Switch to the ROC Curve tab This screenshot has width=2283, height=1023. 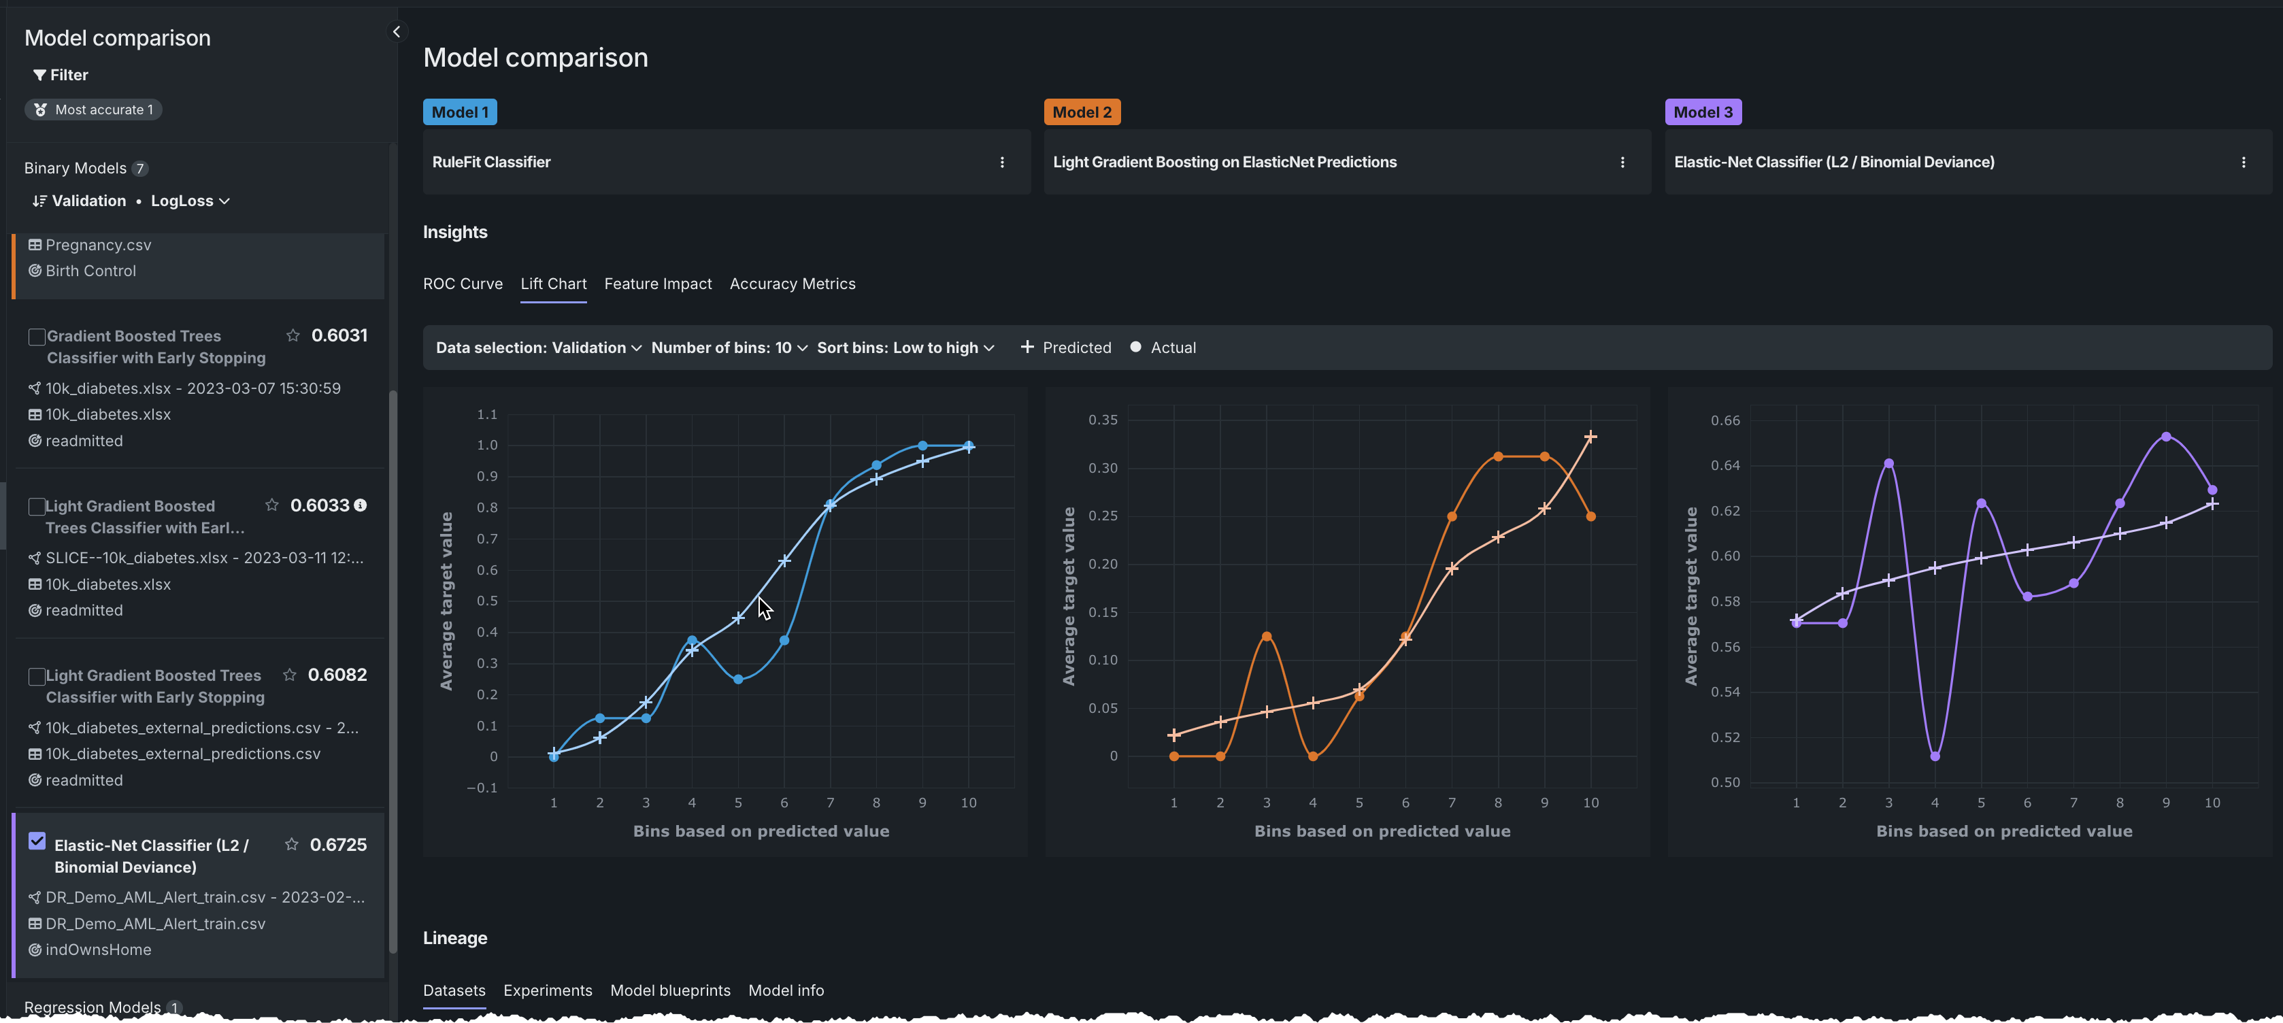click(463, 284)
